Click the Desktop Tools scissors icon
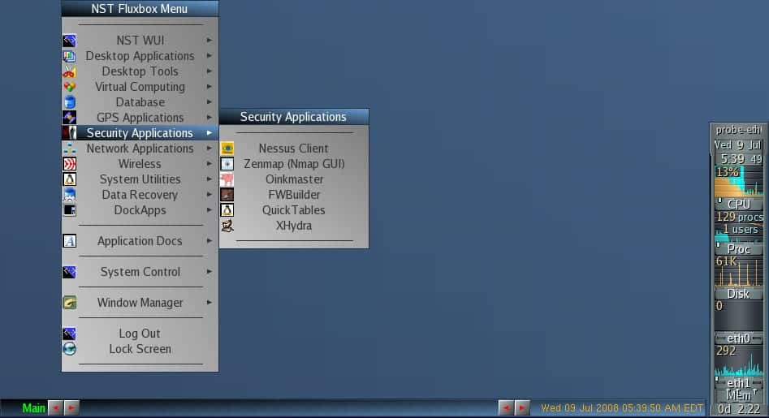The width and height of the screenshot is (769, 418). pos(69,71)
